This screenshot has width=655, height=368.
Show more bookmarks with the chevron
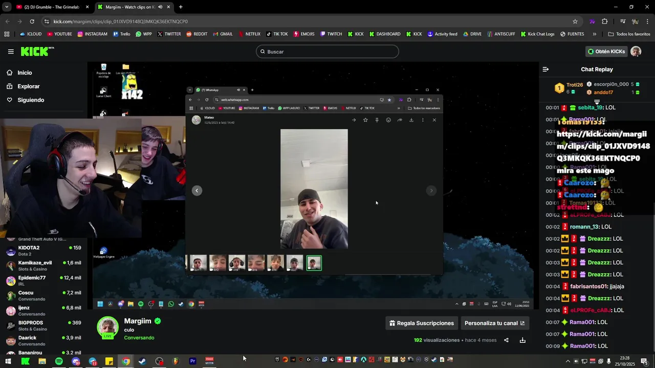tap(594, 34)
